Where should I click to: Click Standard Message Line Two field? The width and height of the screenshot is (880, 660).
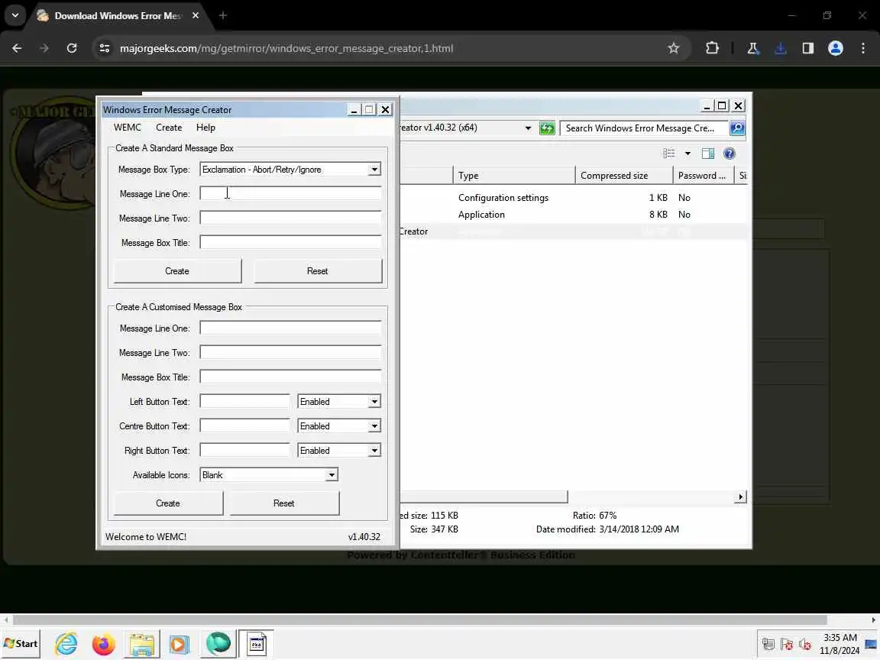tap(290, 218)
